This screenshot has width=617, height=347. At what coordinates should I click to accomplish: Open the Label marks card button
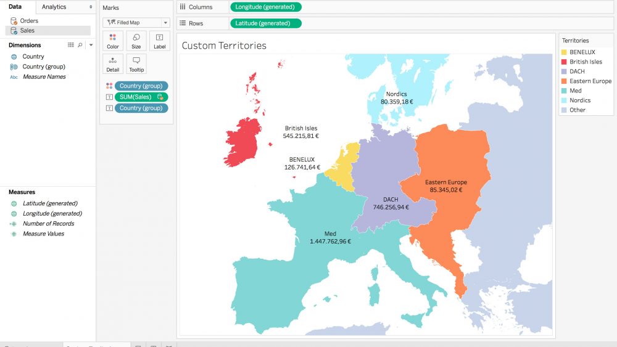[159, 41]
